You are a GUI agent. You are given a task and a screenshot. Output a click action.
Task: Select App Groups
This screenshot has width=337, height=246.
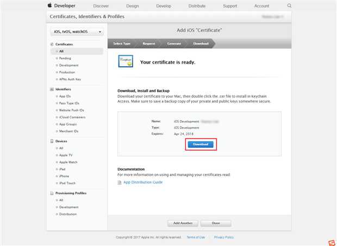click(68, 124)
